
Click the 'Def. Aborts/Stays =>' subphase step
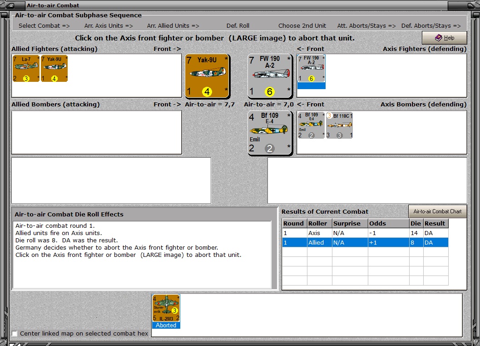[x=431, y=26]
